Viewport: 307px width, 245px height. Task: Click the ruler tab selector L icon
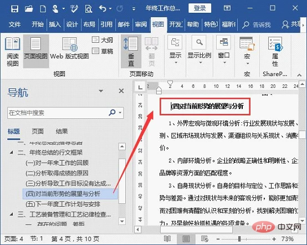(140, 87)
